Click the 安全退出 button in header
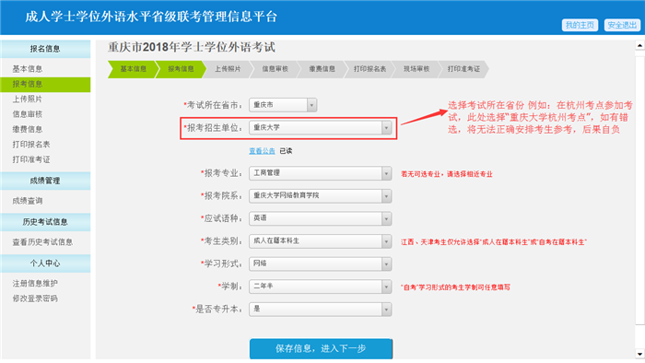The width and height of the screenshot is (645, 363). [622, 25]
